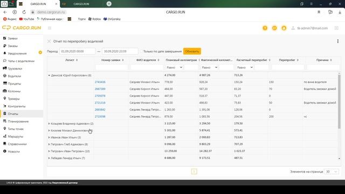This screenshot has height=194, width=345.
Task: Click third yellow round header icon
Action: pyautogui.click(x=284, y=28)
